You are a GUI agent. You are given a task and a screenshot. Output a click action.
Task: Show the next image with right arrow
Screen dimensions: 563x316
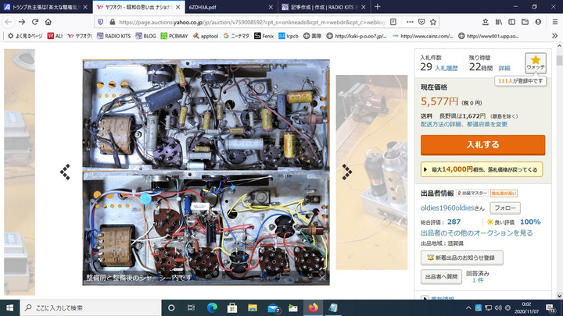click(348, 171)
